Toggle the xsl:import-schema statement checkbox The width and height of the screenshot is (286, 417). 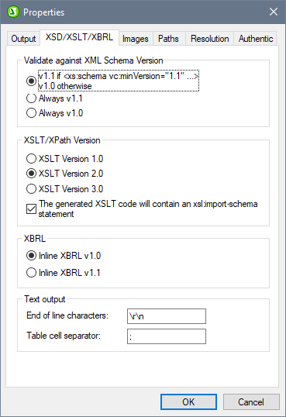pyautogui.click(x=31, y=208)
